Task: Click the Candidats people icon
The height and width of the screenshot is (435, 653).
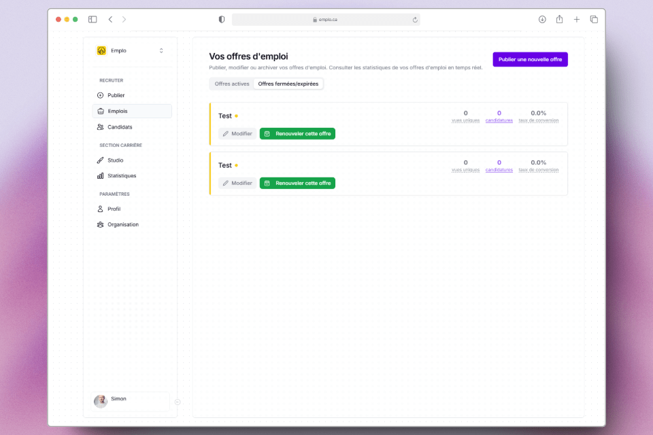Action: point(101,127)
